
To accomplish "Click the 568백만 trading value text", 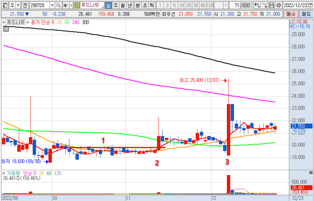I will pyautogui.click(x=152, y=14).
